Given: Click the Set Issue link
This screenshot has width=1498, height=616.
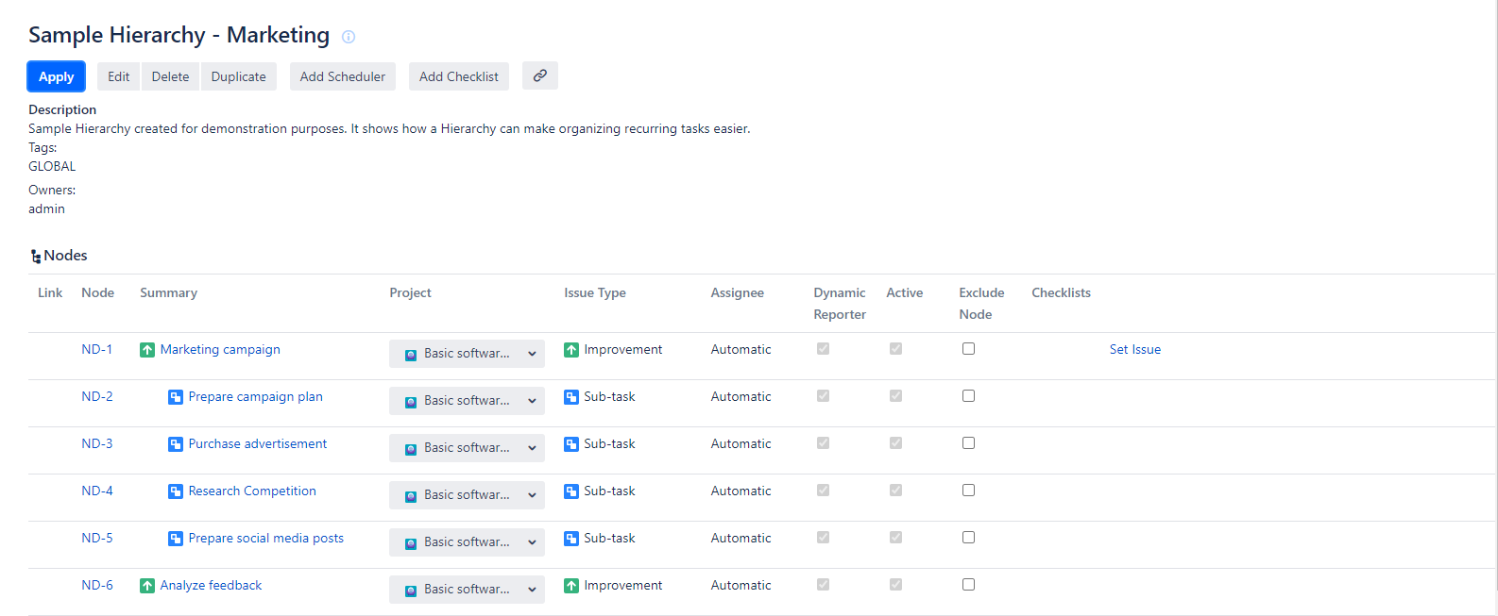Looking at the screenshot, I should point(1134,349).
